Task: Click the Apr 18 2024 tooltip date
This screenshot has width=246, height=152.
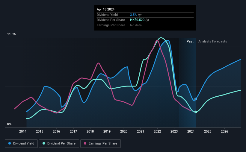Action: tap(105, 9)
